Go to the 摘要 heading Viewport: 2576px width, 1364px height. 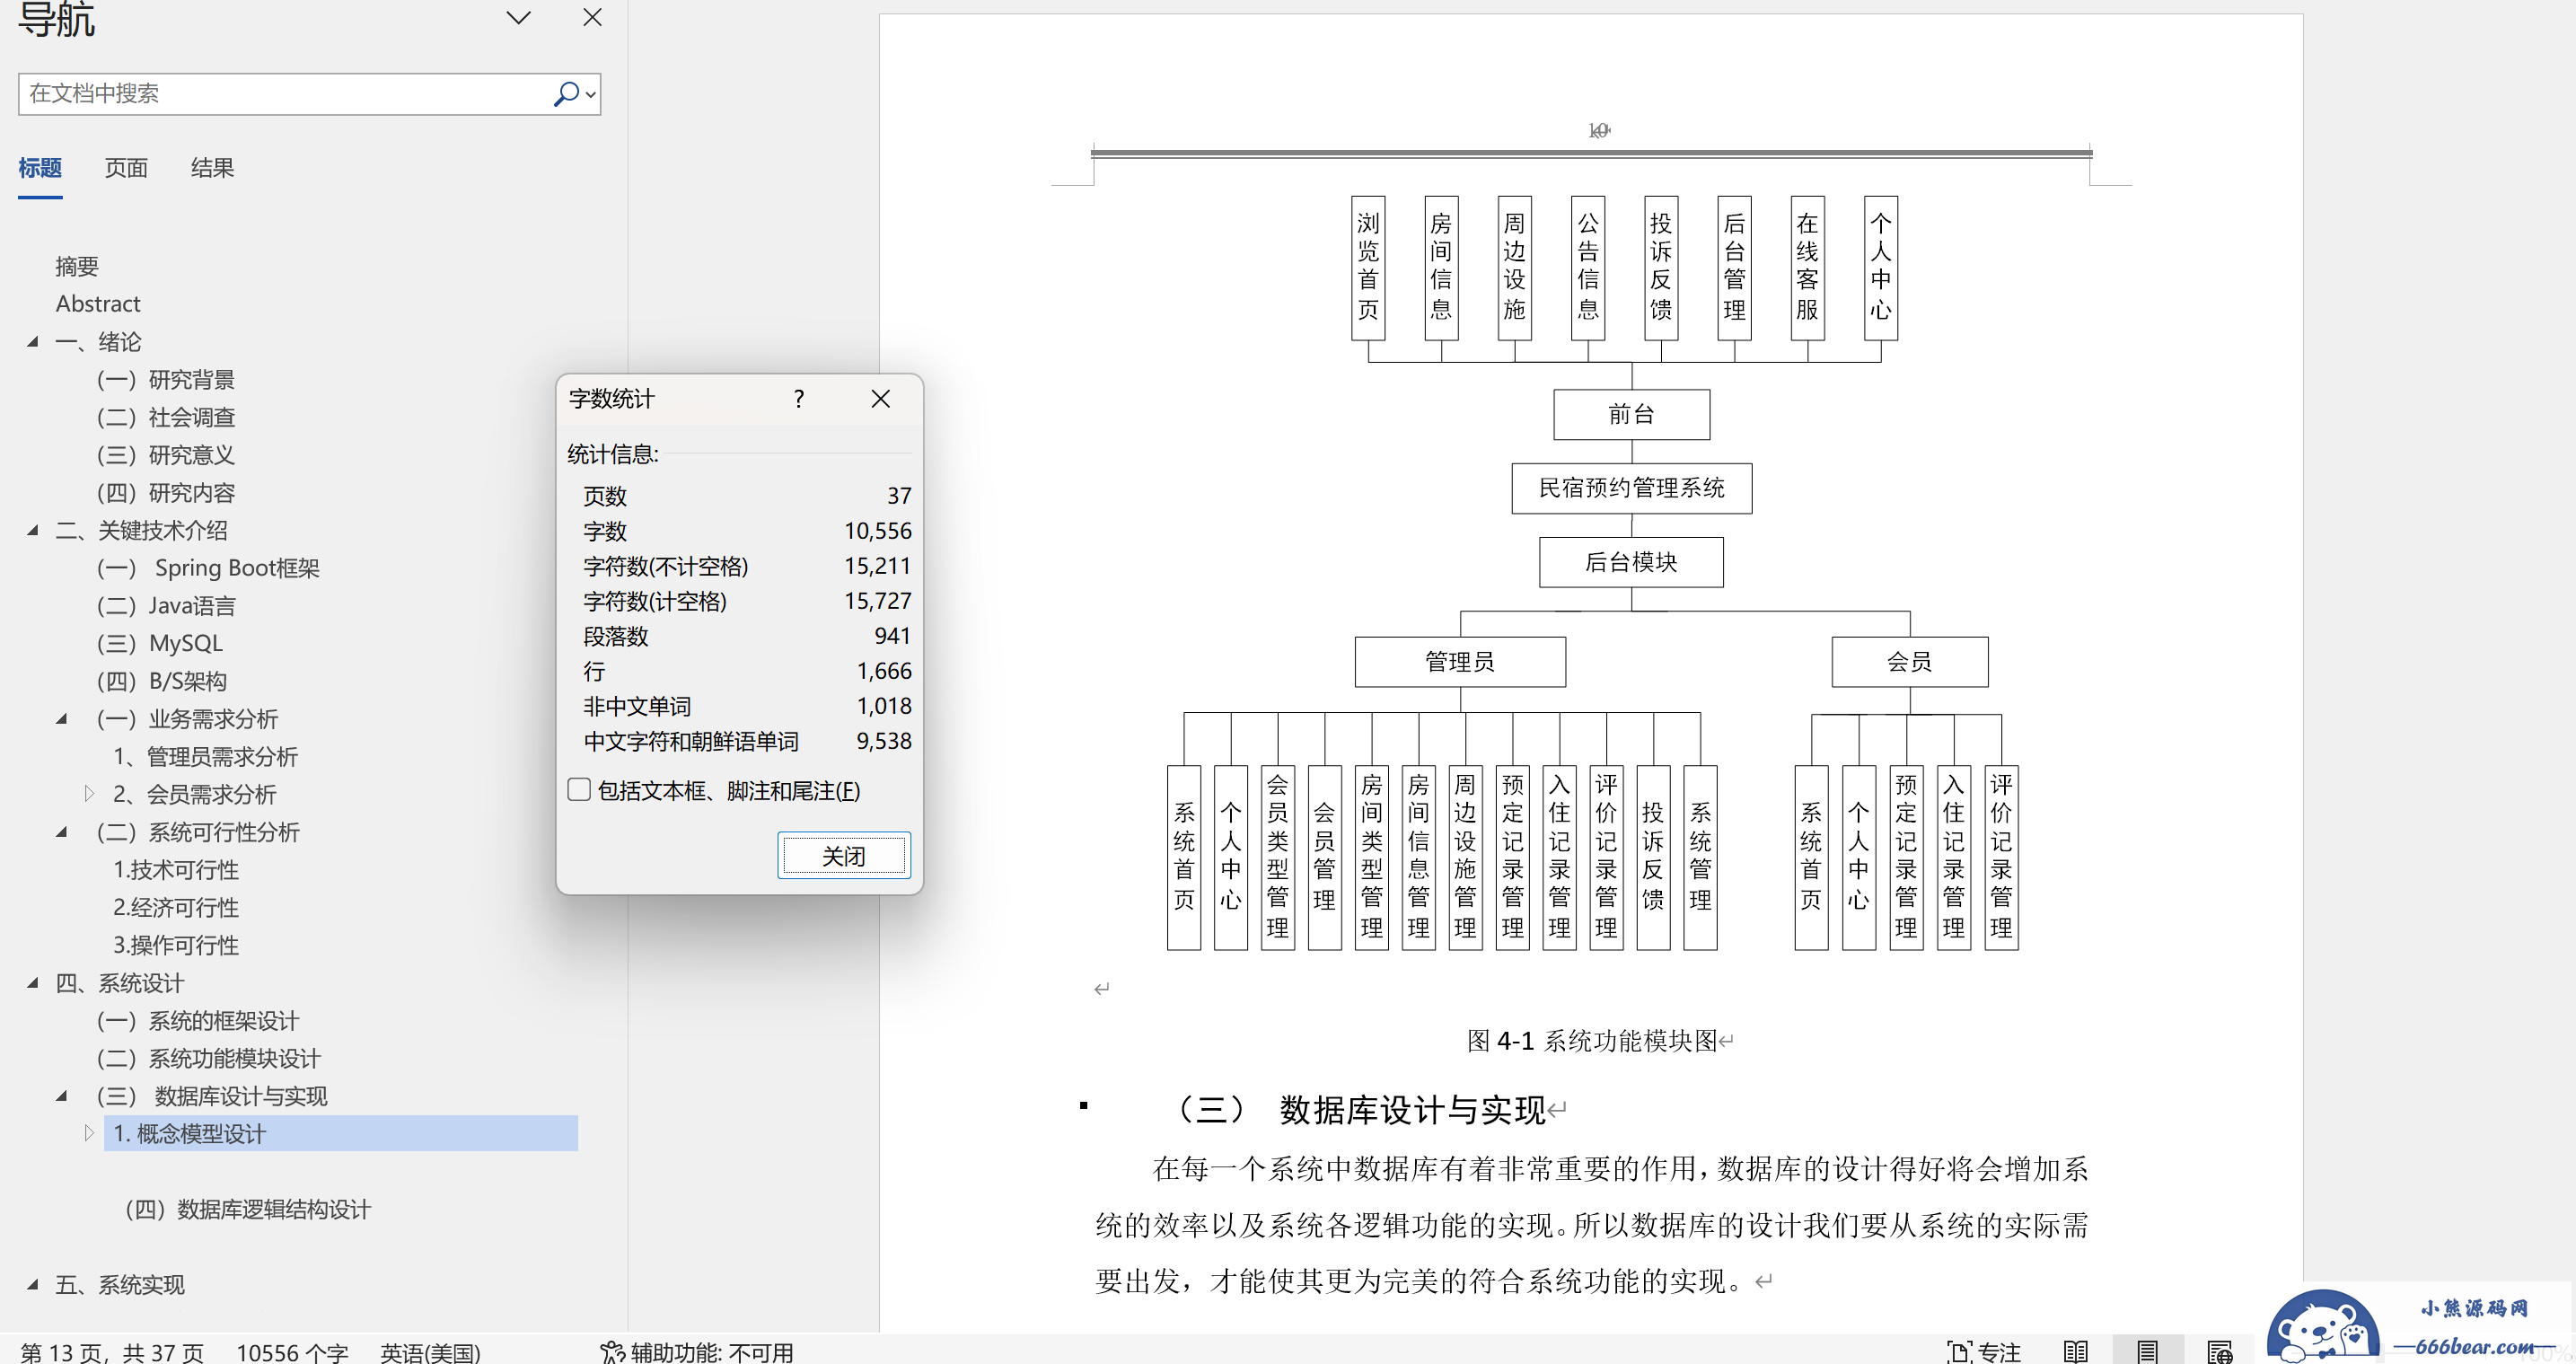77,266
